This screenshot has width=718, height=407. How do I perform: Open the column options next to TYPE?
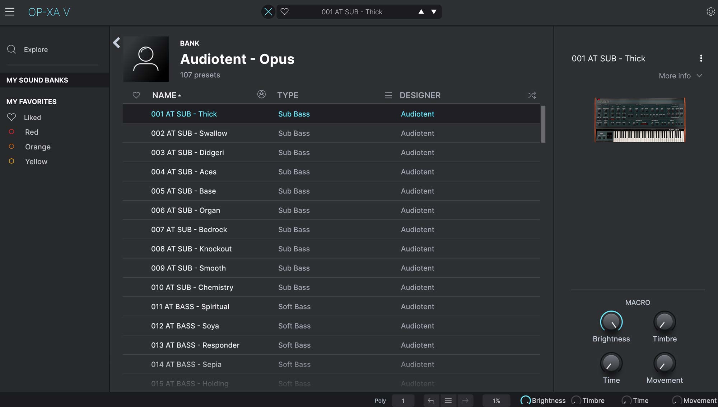coord(388,95)
